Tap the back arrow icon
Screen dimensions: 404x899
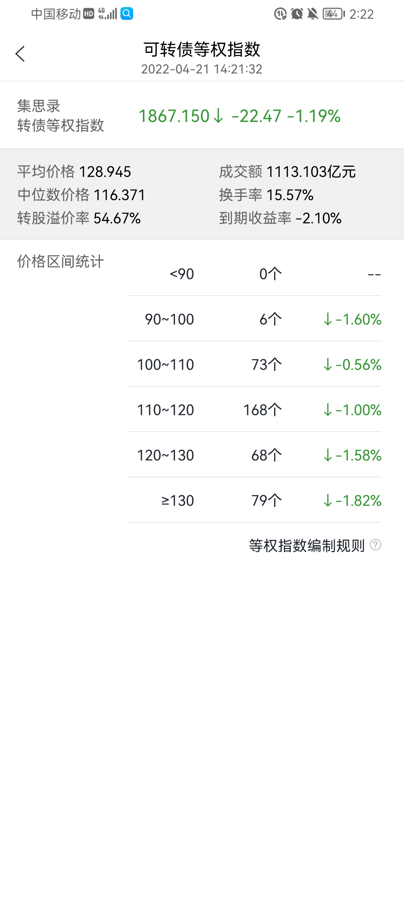(x=20, y=54)
